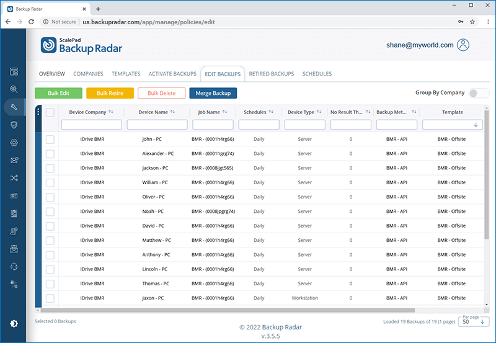Check the Jaxon - PC row checkbox
496x343 pixels.
click(x=50, y=298)
